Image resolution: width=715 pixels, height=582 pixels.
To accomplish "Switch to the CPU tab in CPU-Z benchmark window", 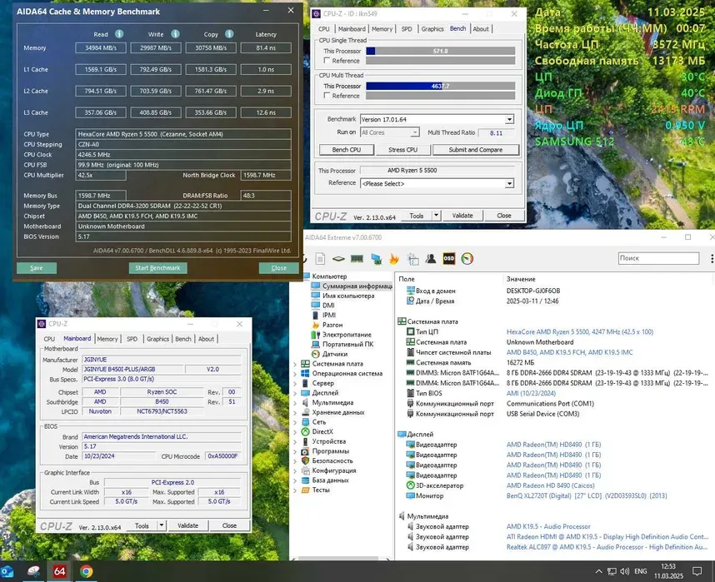I will click(324, 28).
